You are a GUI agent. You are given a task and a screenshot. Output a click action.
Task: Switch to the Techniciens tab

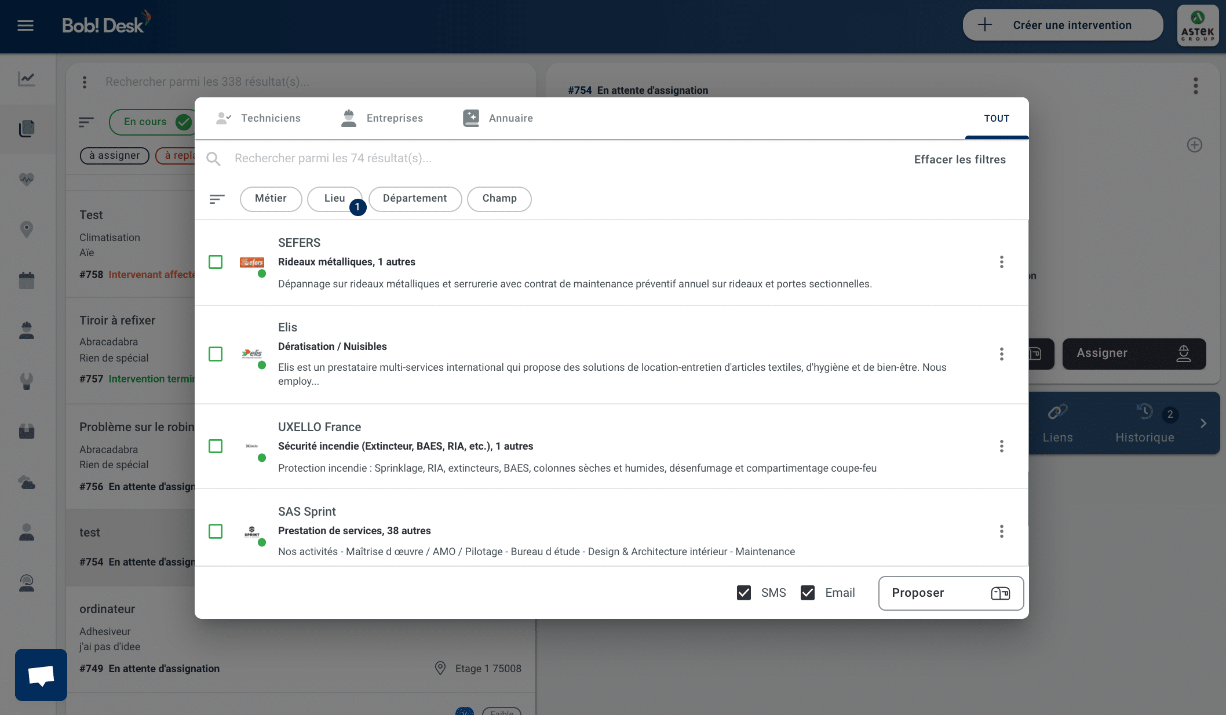pos(258,118)
